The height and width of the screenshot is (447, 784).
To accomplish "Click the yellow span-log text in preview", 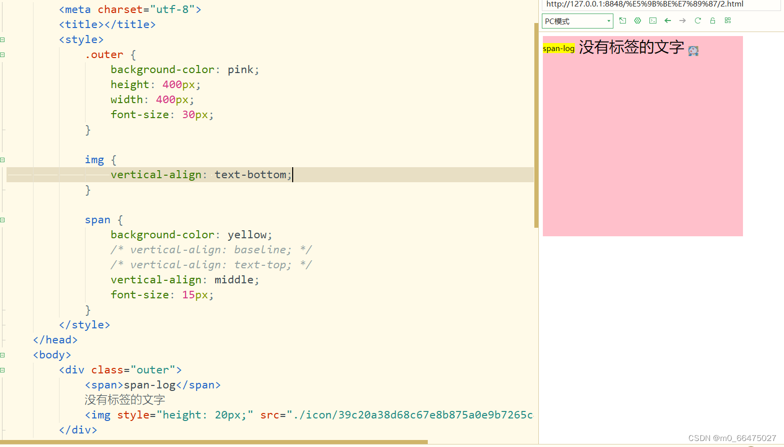I will click(559, 48).
